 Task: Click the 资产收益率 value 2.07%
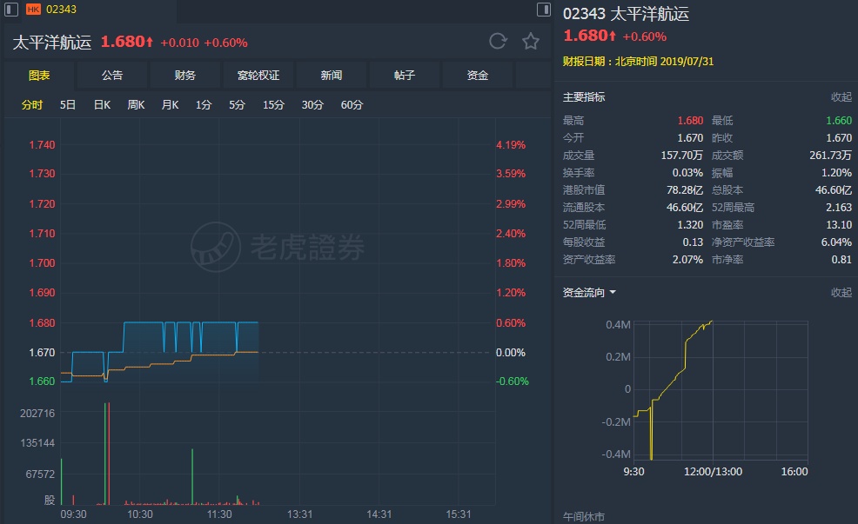pyautogui.click(x=687, y=260)
